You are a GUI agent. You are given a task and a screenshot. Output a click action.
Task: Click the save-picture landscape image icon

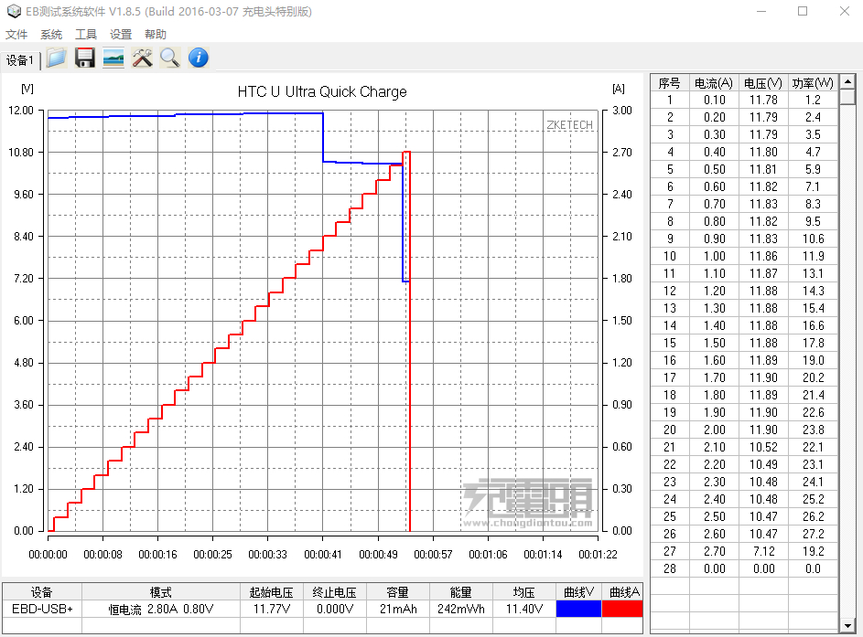click(113, 58)
